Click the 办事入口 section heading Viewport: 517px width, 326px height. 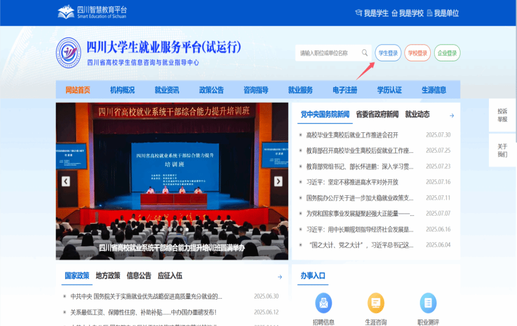pos(313,275)
